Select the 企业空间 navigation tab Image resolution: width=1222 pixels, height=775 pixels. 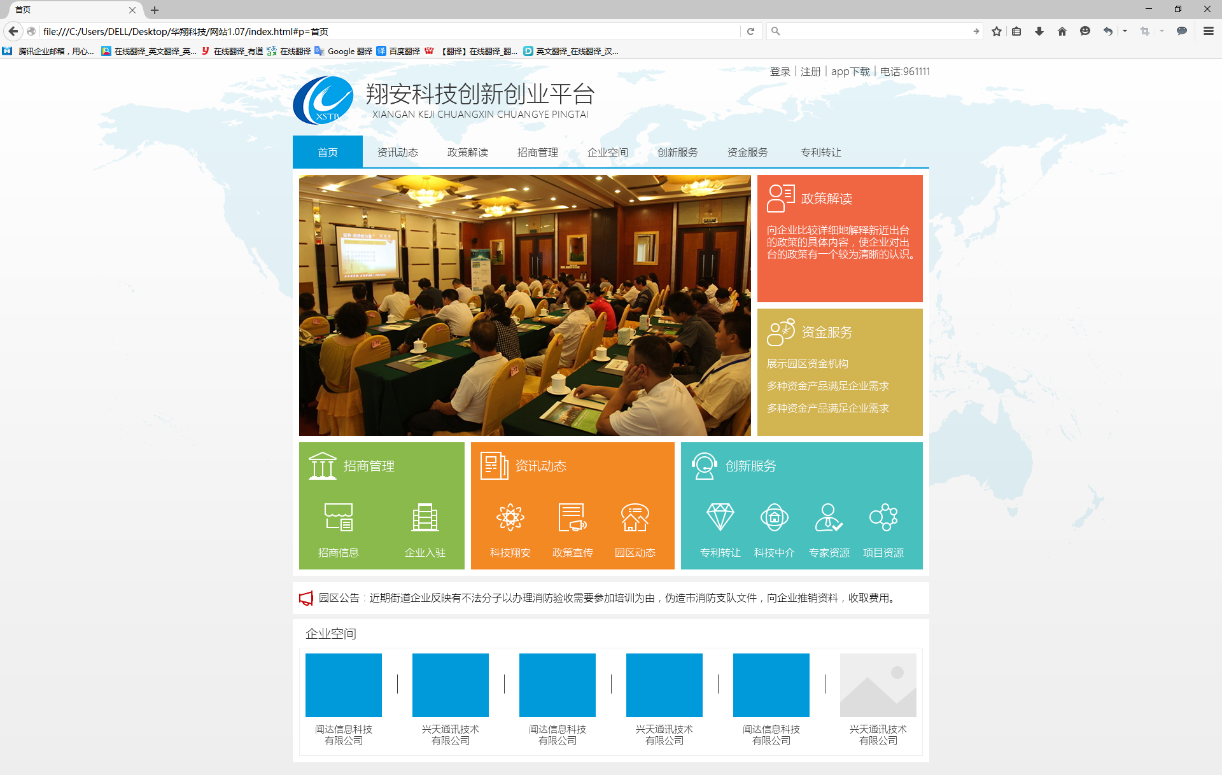(607, 153)
